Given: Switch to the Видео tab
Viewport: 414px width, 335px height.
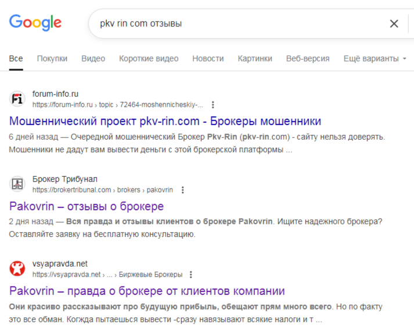Looking at the screenshot, I should coord(93,59).
